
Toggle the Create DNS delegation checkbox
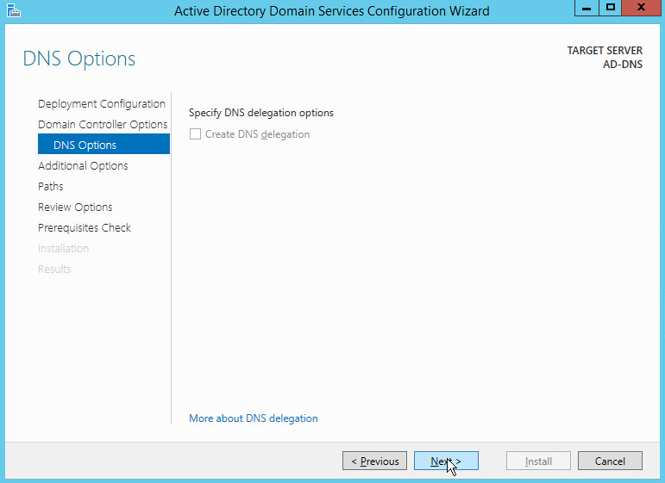point(195,134)
